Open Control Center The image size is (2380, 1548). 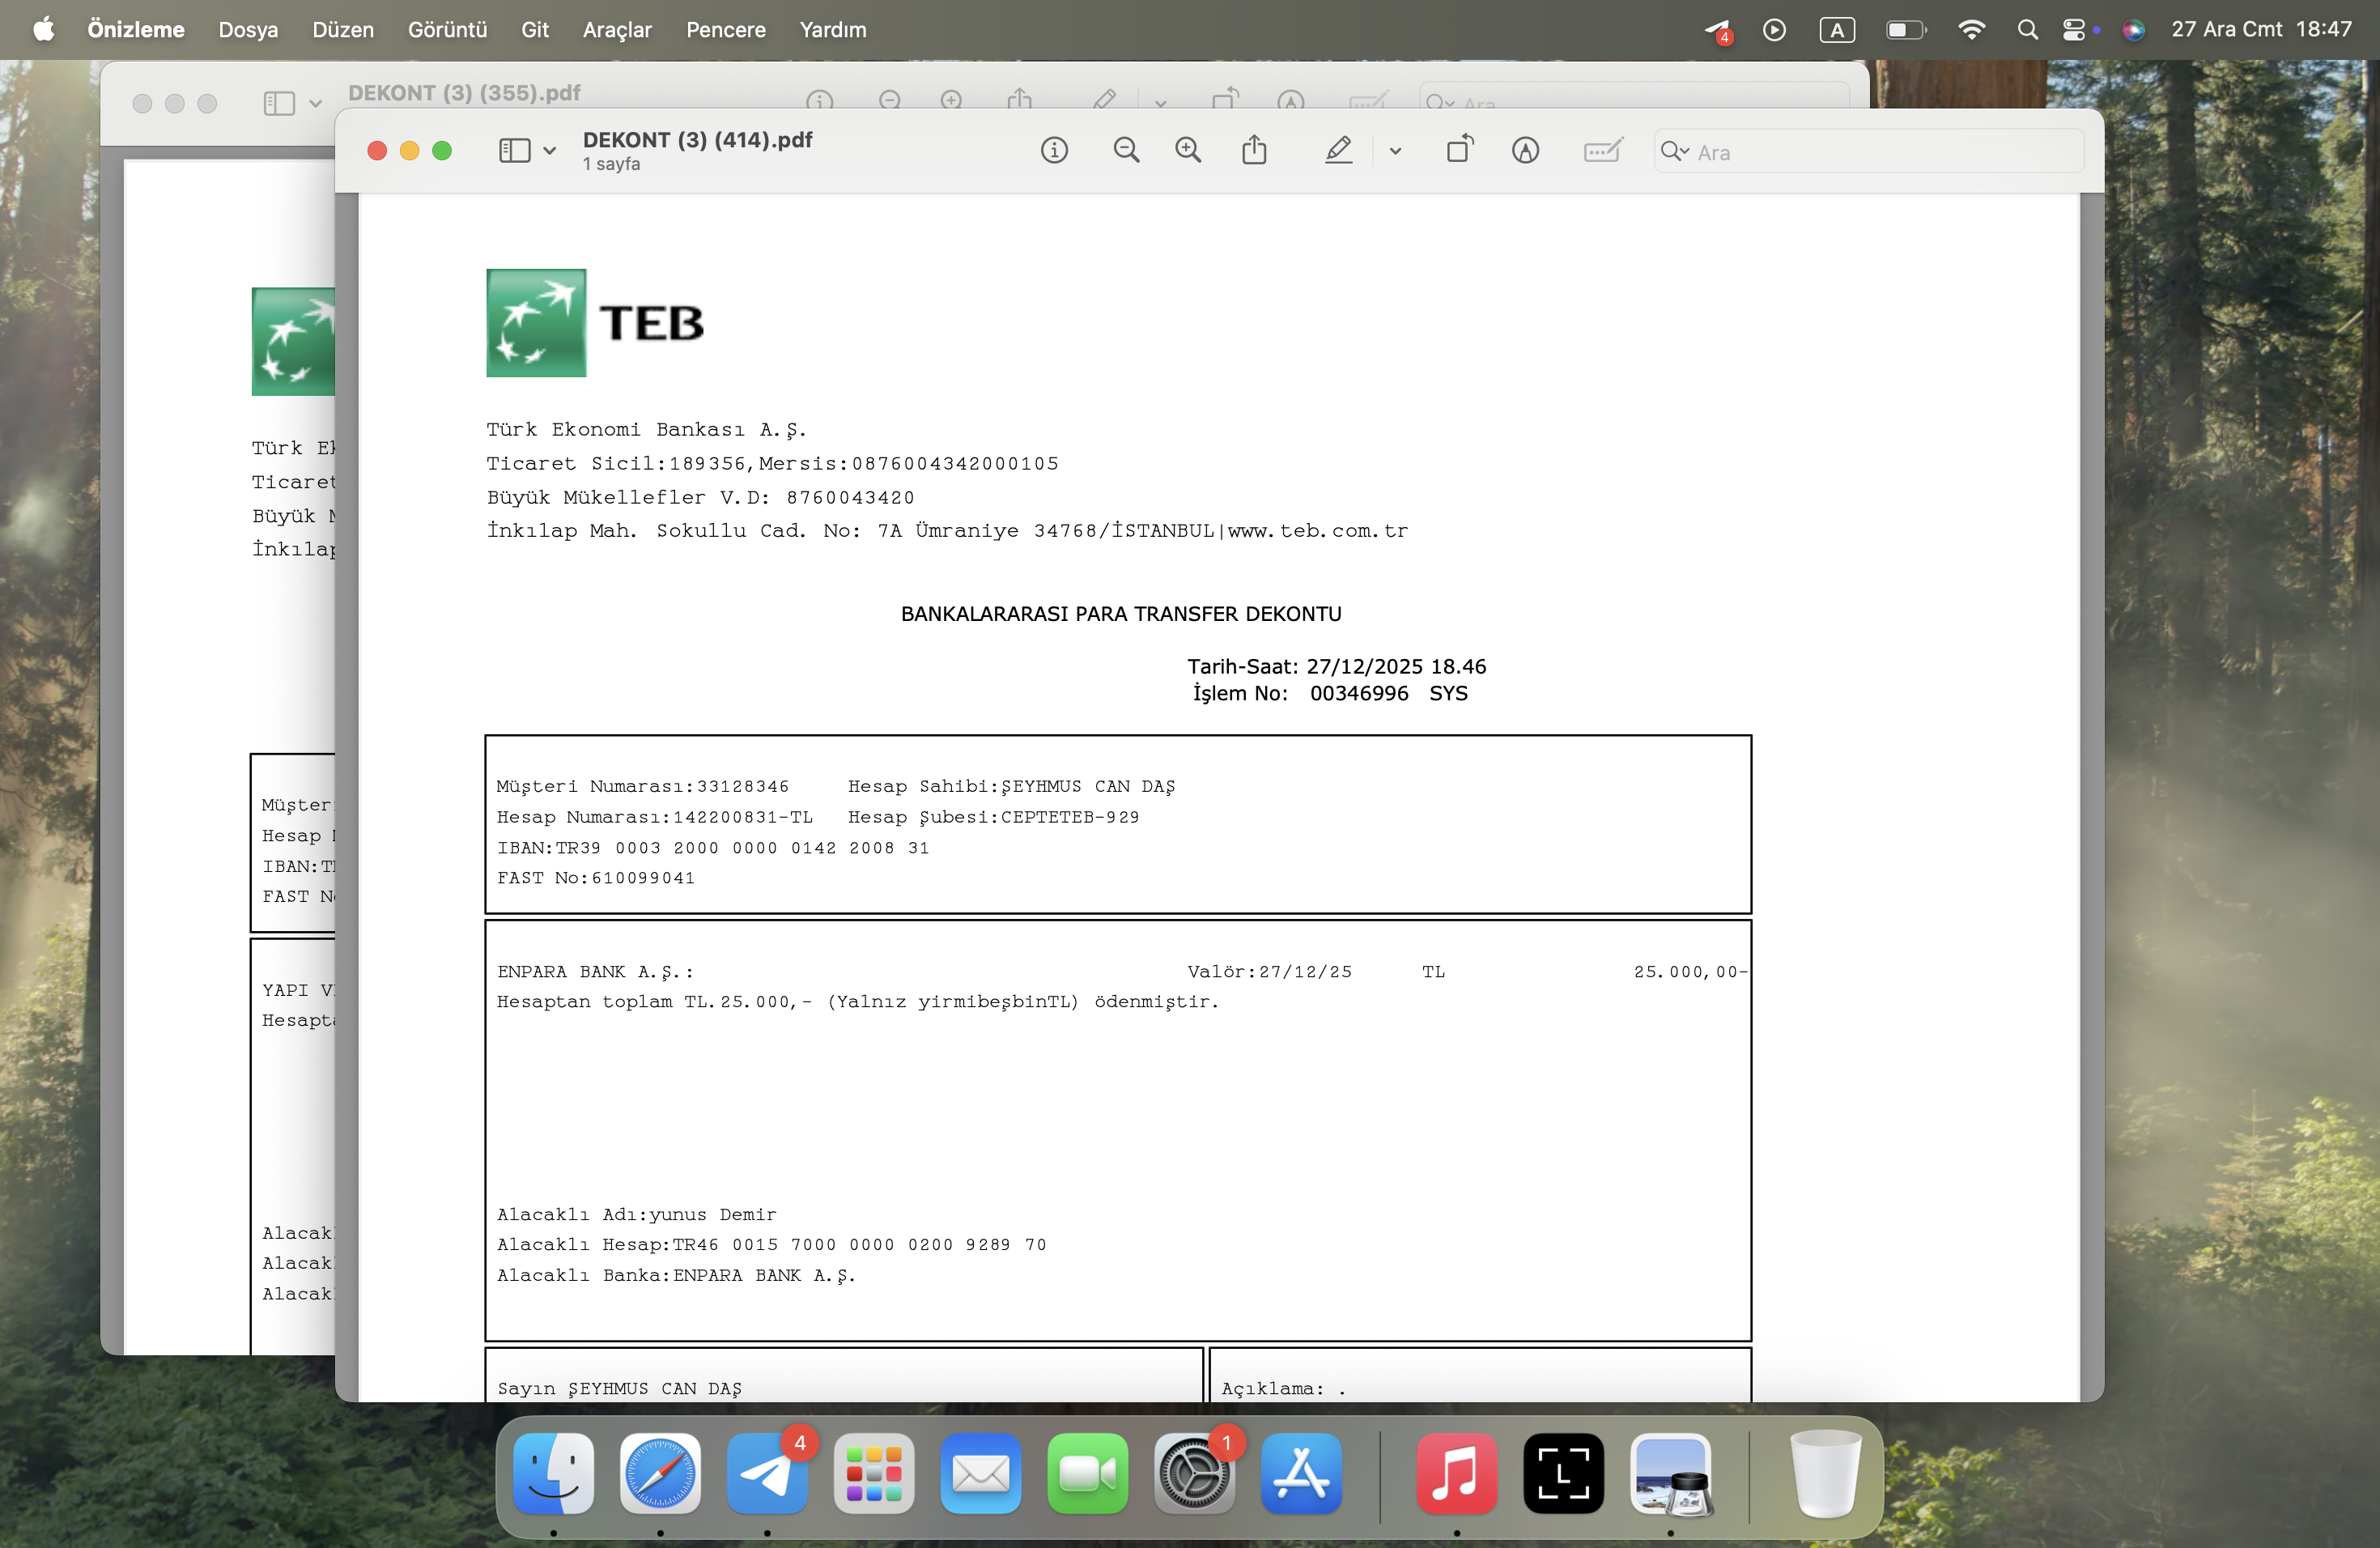[2075, 30]
